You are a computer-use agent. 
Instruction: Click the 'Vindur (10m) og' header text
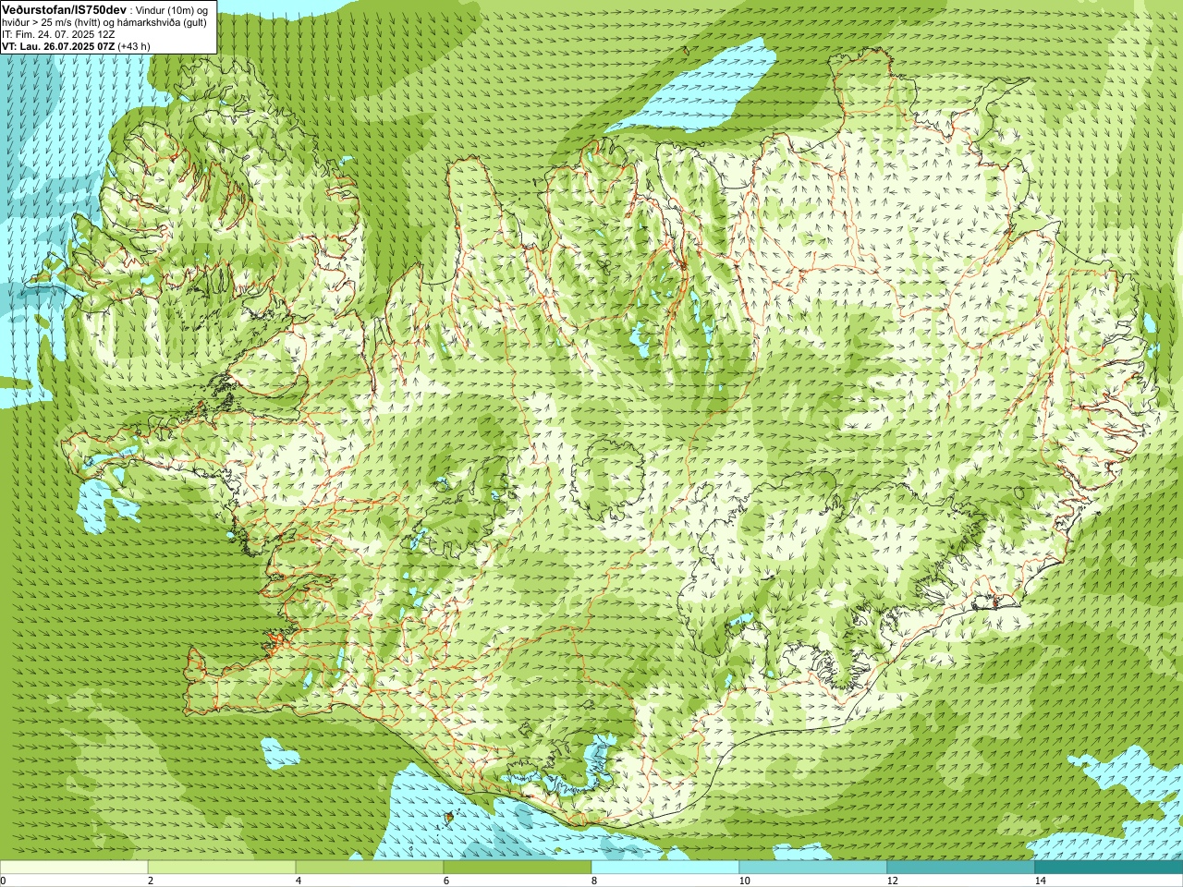tap(171, 9)
